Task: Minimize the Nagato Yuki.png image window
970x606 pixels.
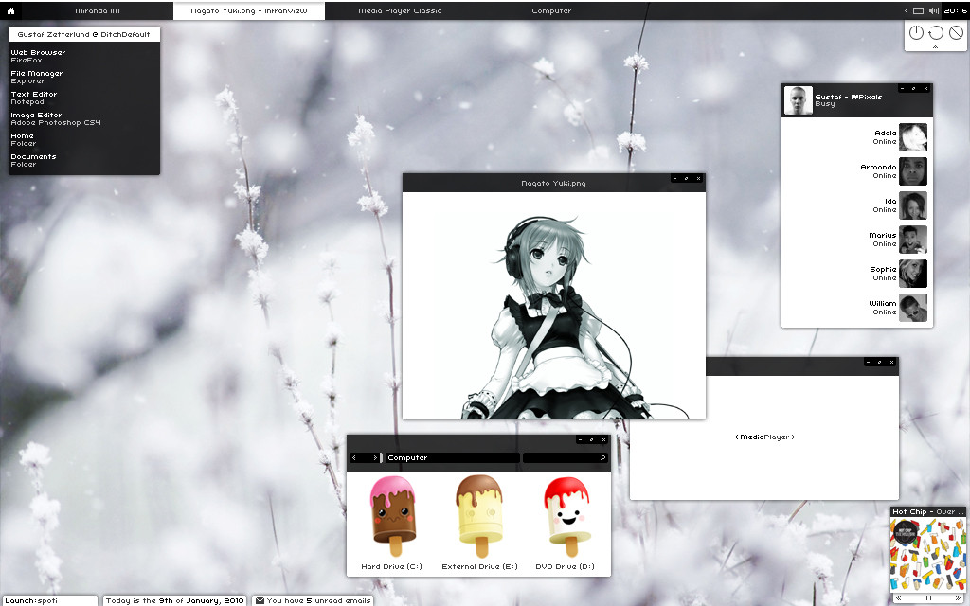Action: (674, 178)
